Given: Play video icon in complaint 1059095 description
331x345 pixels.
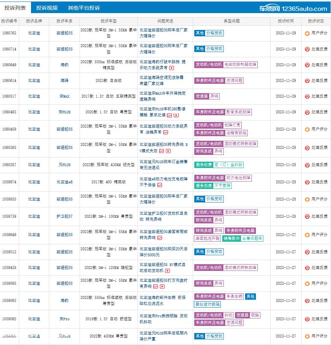Looking at the screenshot, I should [162, 287].
